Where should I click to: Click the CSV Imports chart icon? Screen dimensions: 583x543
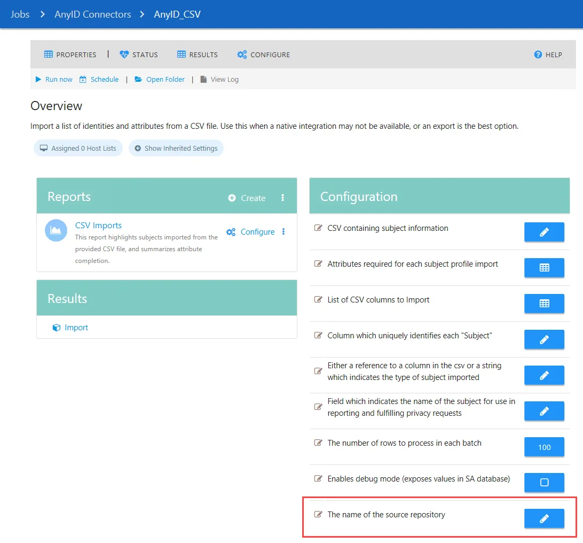click(56, 230)
